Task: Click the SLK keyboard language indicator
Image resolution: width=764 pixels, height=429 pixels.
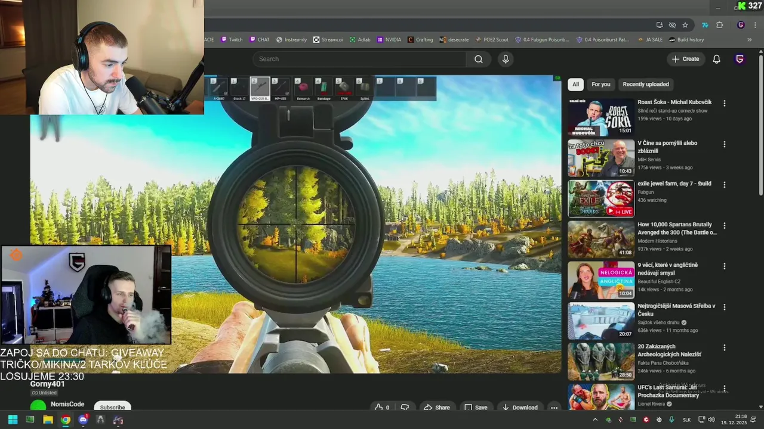Action: [686, 419]
